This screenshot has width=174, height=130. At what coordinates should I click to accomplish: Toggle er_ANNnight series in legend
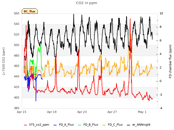click(139, 125)
